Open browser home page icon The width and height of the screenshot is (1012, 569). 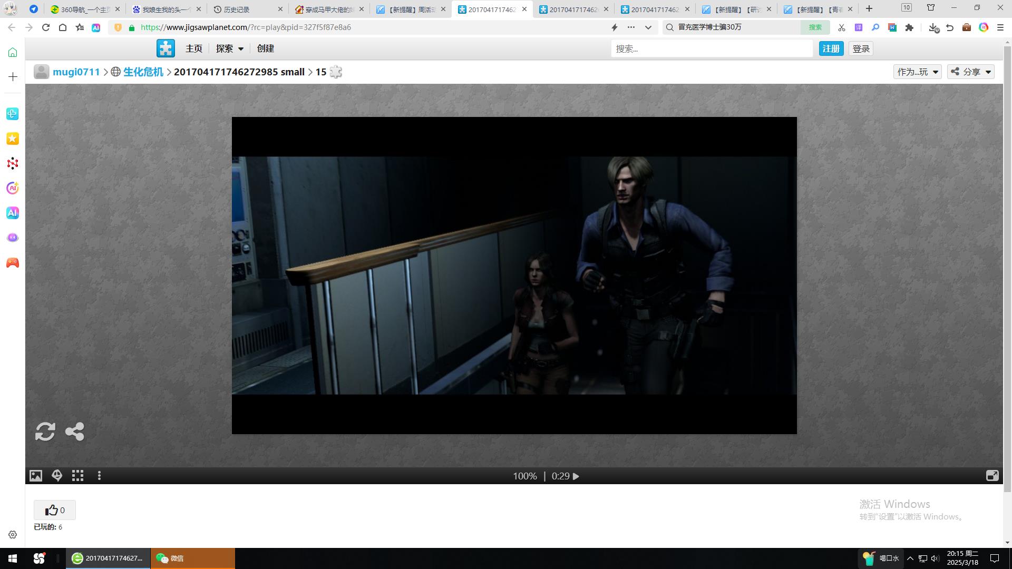coord(63,27)
